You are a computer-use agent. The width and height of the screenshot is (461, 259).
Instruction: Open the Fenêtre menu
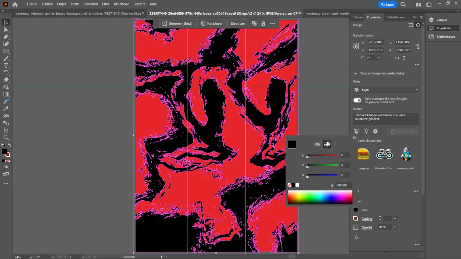click(x=139, y=4)
